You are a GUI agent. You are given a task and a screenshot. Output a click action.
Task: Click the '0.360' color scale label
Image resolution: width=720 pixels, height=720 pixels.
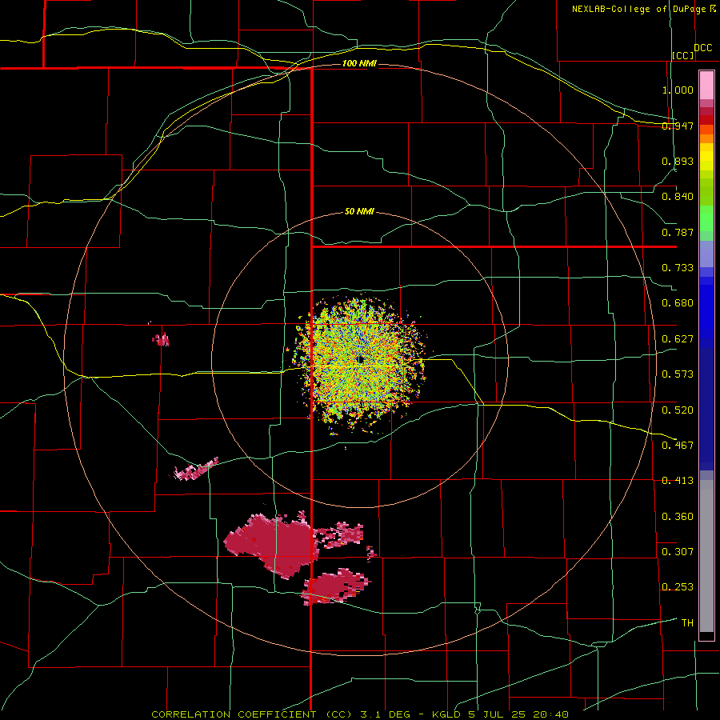[678, 517]
